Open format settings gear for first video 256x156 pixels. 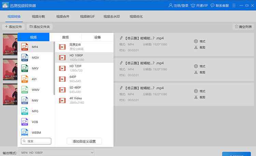[x=196, y=41]
